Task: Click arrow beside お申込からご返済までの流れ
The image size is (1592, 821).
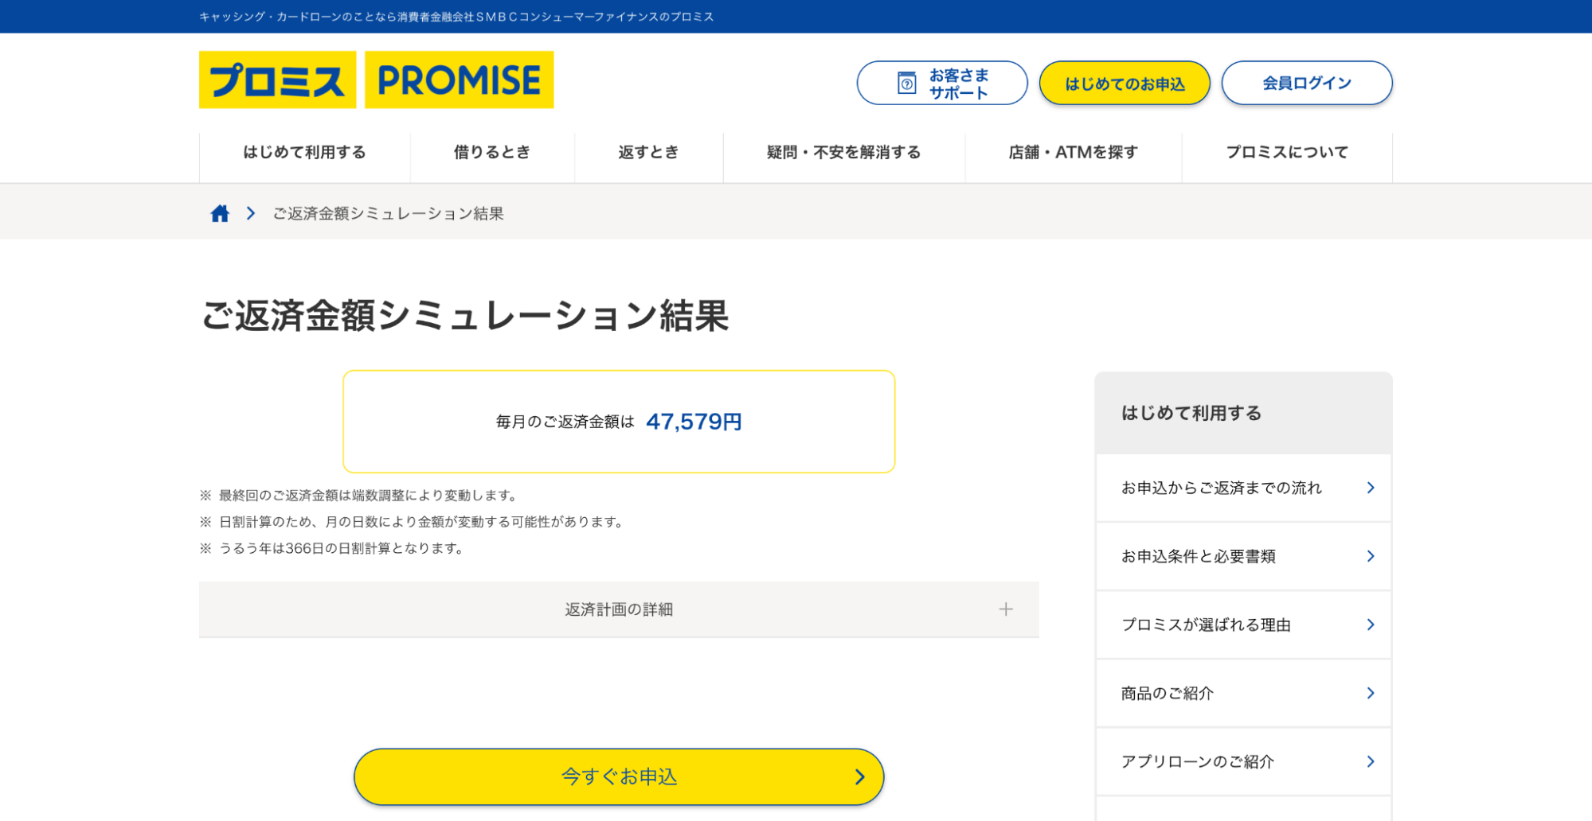Action: click(1371, 488)
